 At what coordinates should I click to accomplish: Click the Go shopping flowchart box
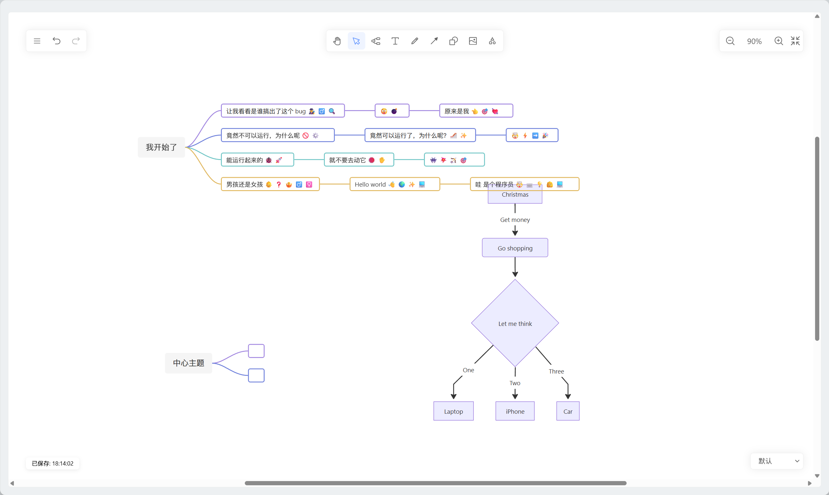(515, 248)
